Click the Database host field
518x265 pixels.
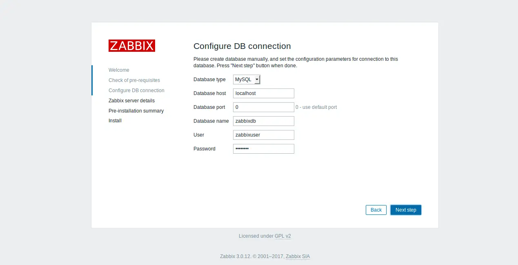[264, 93]
